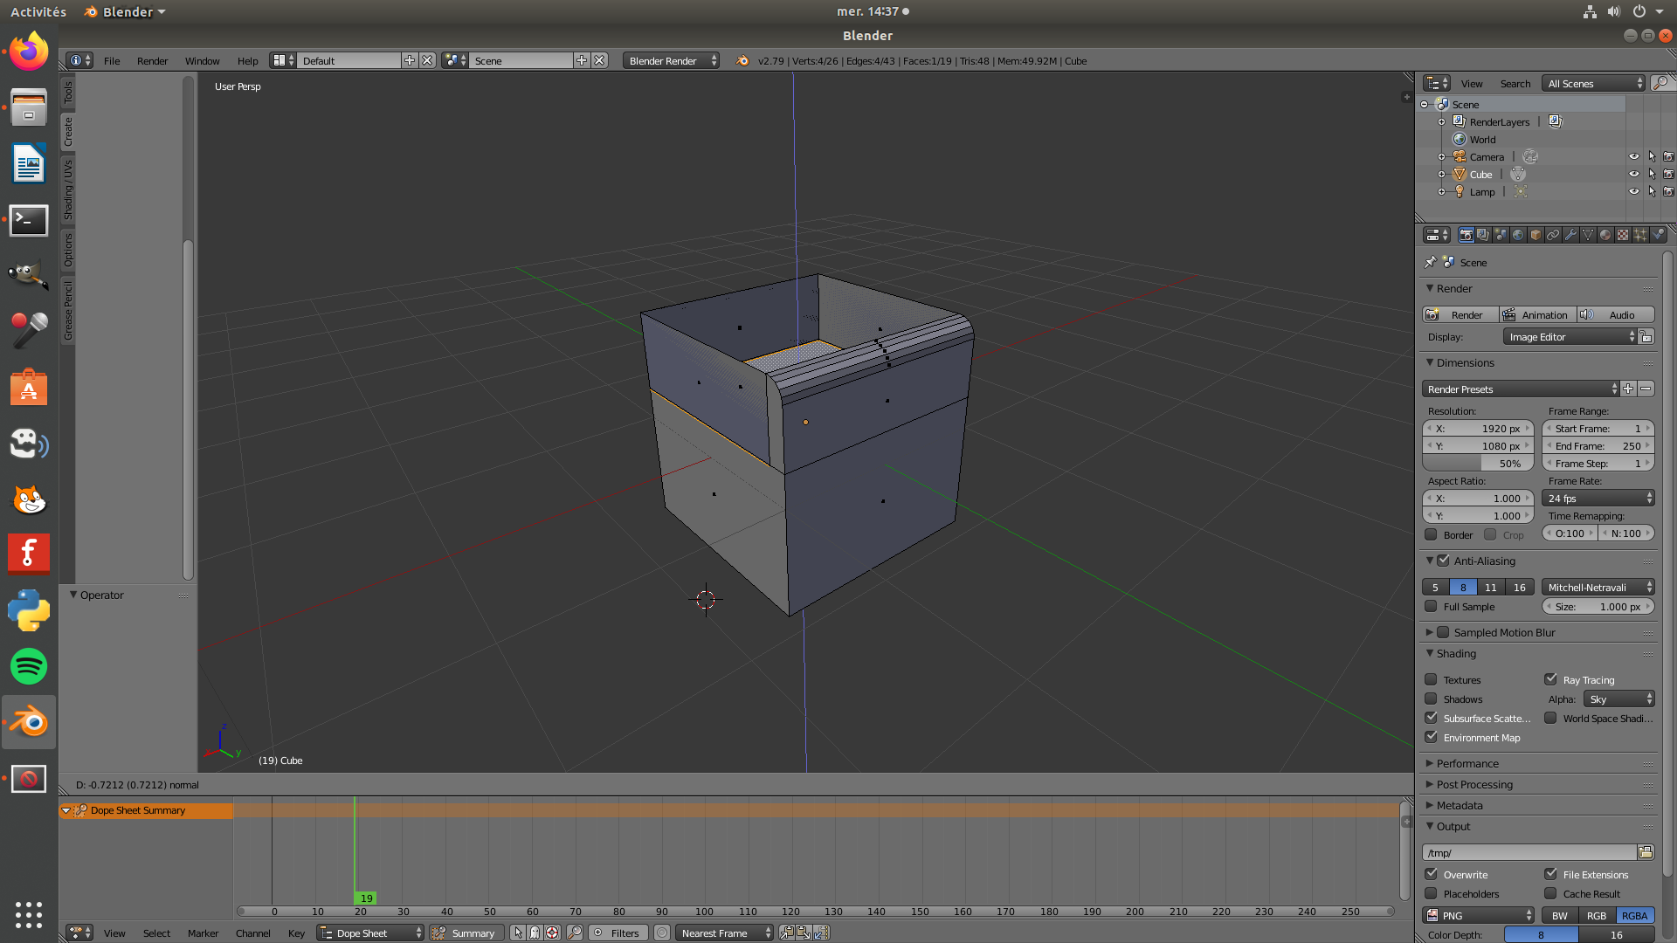Enable the Border checkbox
The height and width of the screenshot is (943, 1677).
pyautogui.click(x=1431, y=534)
